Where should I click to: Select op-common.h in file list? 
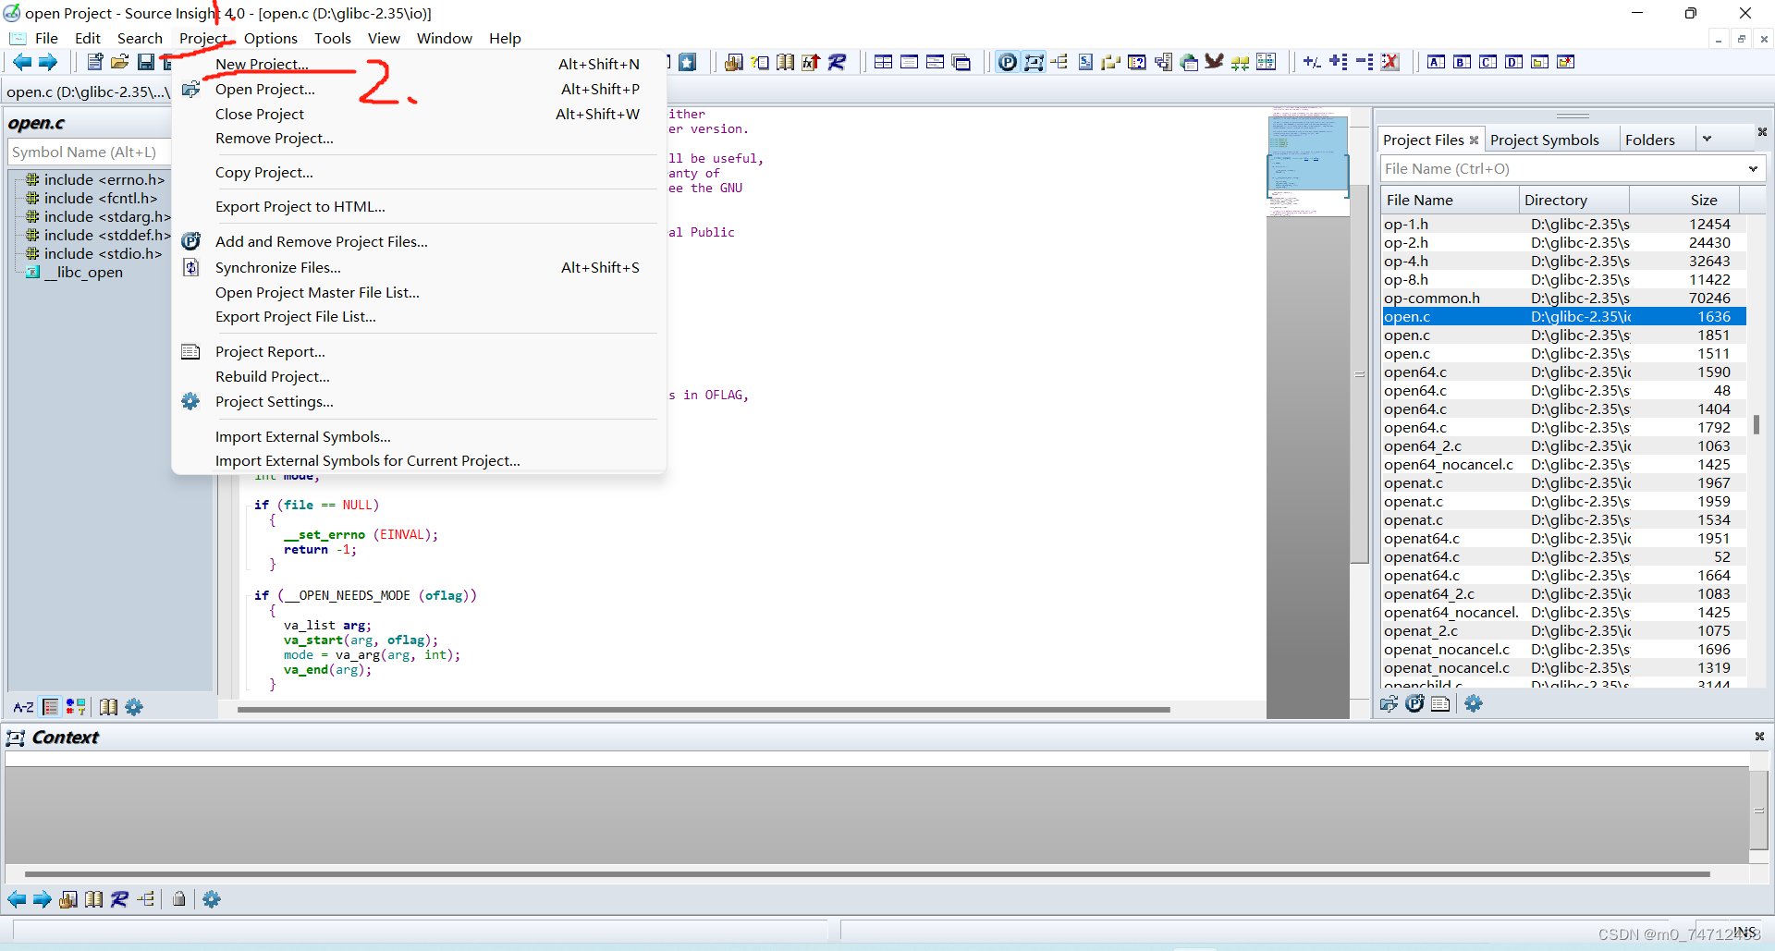pyautogui.click(x=1563, y=298)
